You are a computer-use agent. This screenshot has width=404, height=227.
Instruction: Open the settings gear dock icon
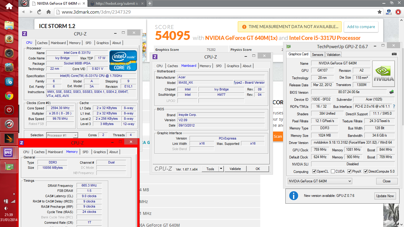9,82
